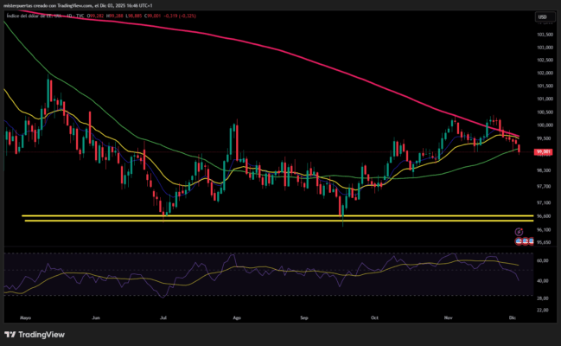The image size is (561, 346).
Task: Click the 60,00 level on RSI scale
Action: pos(542,259)
